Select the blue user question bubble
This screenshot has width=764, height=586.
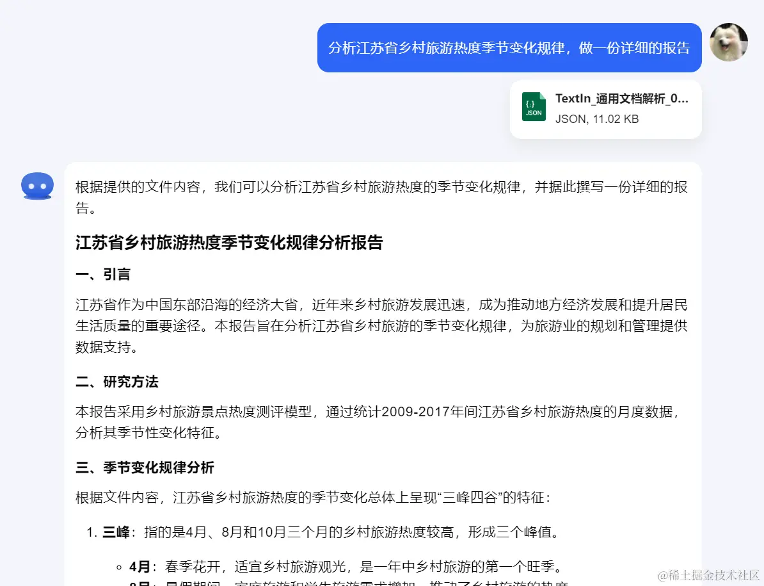click(509, 47)
